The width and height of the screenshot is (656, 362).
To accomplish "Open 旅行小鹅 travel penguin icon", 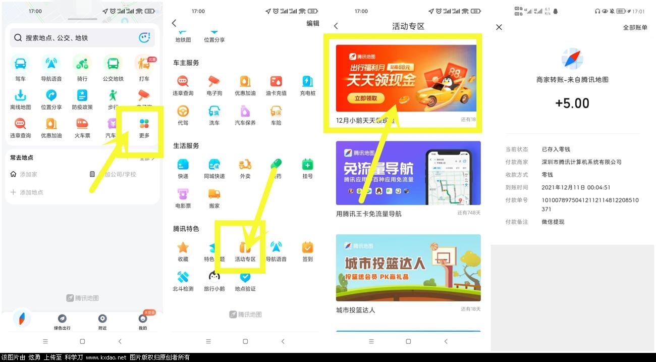I will [x=214, y=277].
